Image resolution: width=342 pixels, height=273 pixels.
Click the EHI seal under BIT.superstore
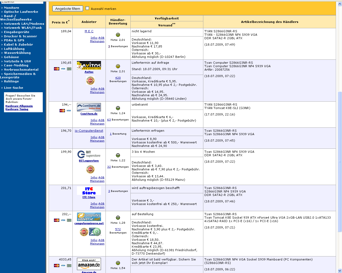tap(90, 169)
